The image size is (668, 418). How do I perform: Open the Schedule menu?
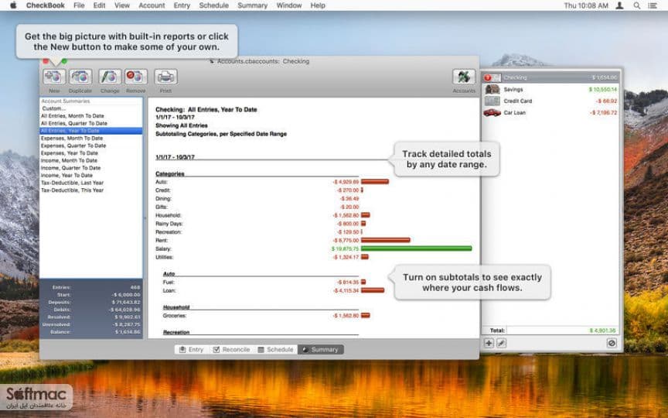click(x=214, y=5)
